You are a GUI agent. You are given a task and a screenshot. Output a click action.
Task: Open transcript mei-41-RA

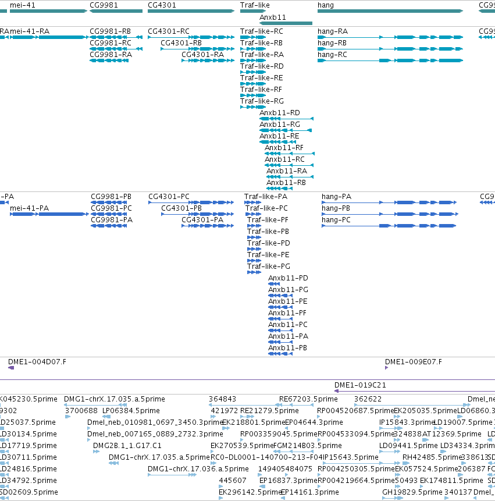tap(48, 37)
